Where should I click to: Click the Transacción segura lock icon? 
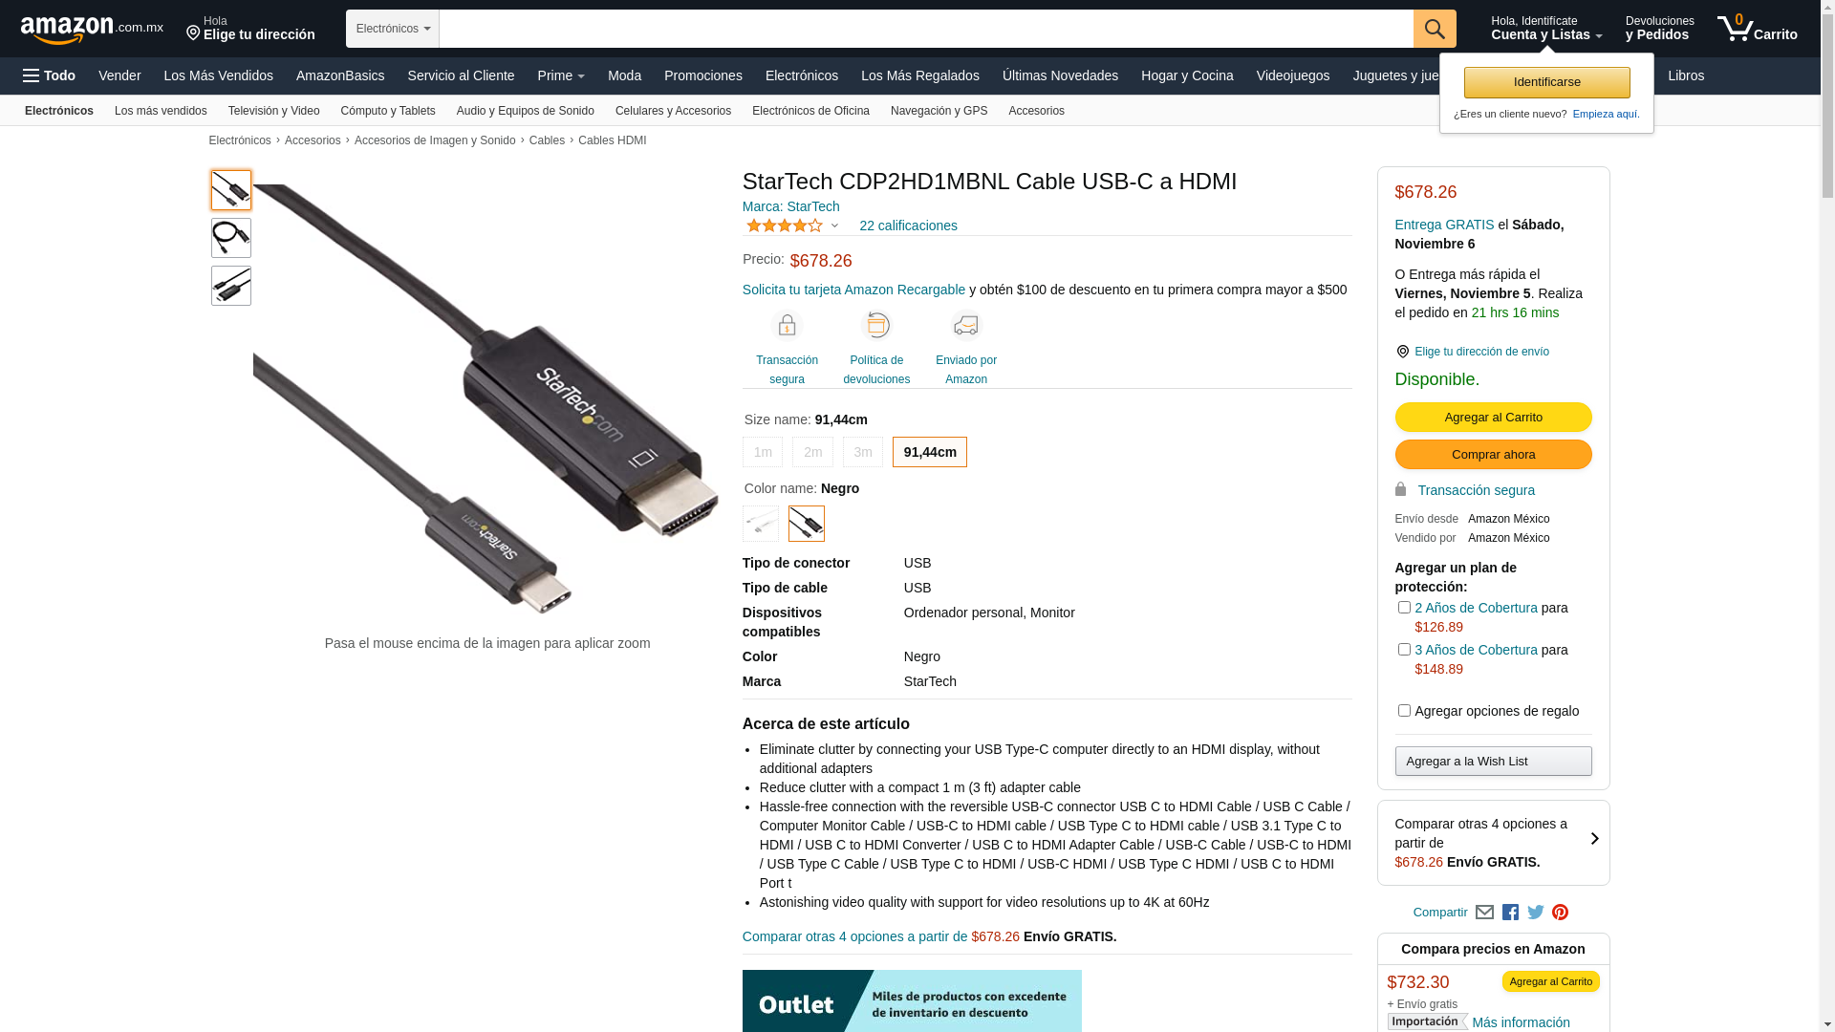pos(787,326)
